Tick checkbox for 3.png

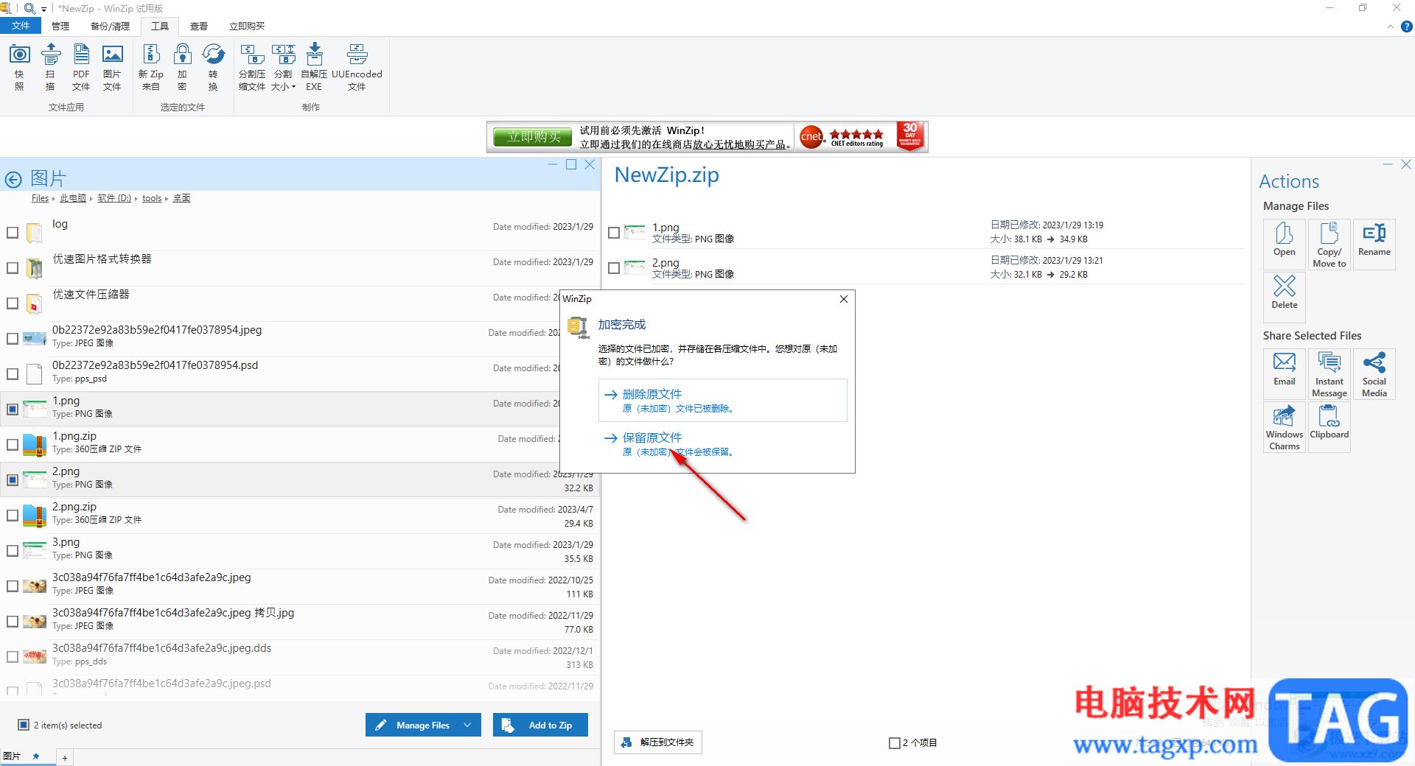pyautogui.click(x=13, y=551)
